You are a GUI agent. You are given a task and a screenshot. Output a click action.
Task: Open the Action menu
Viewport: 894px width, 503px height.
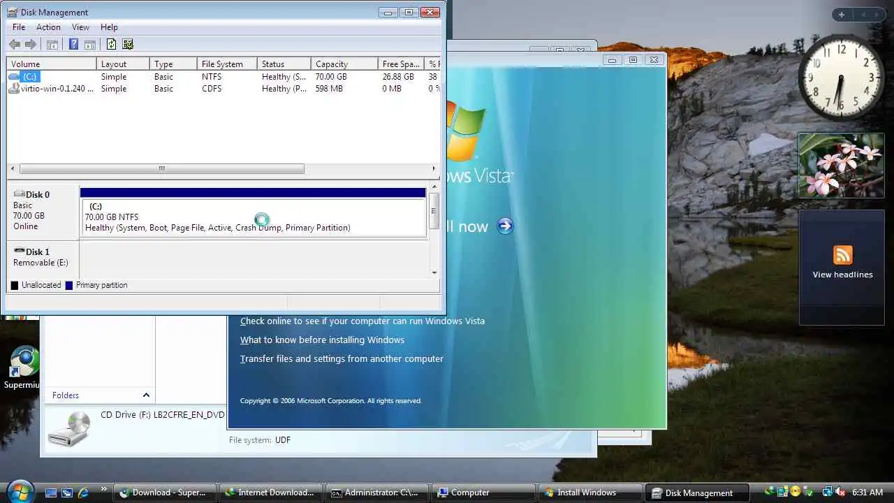pos(48,27)
